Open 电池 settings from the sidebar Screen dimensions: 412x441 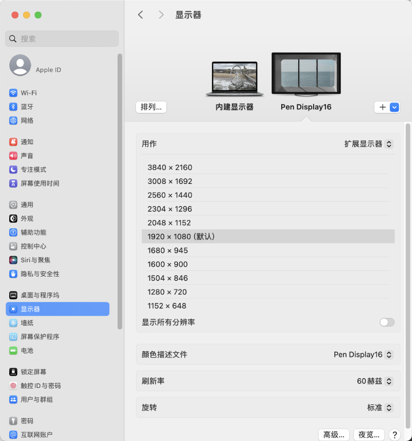[x=31, y=350]
